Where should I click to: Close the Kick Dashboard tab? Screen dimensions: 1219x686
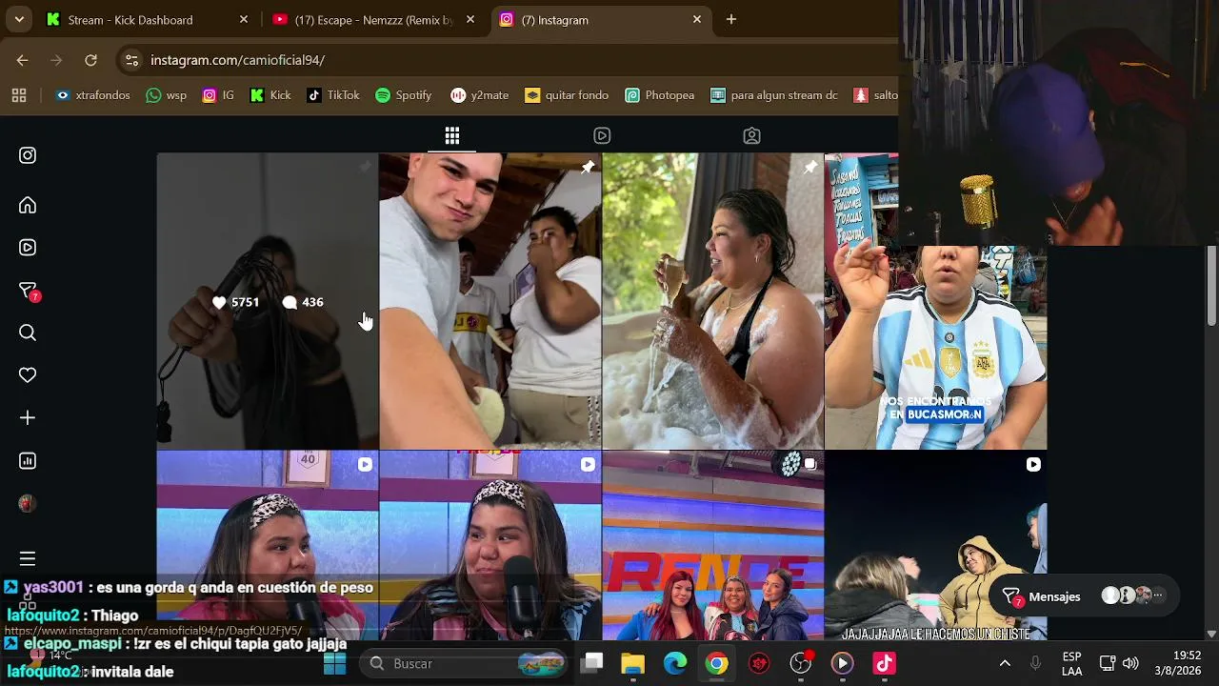coord(244,20)
